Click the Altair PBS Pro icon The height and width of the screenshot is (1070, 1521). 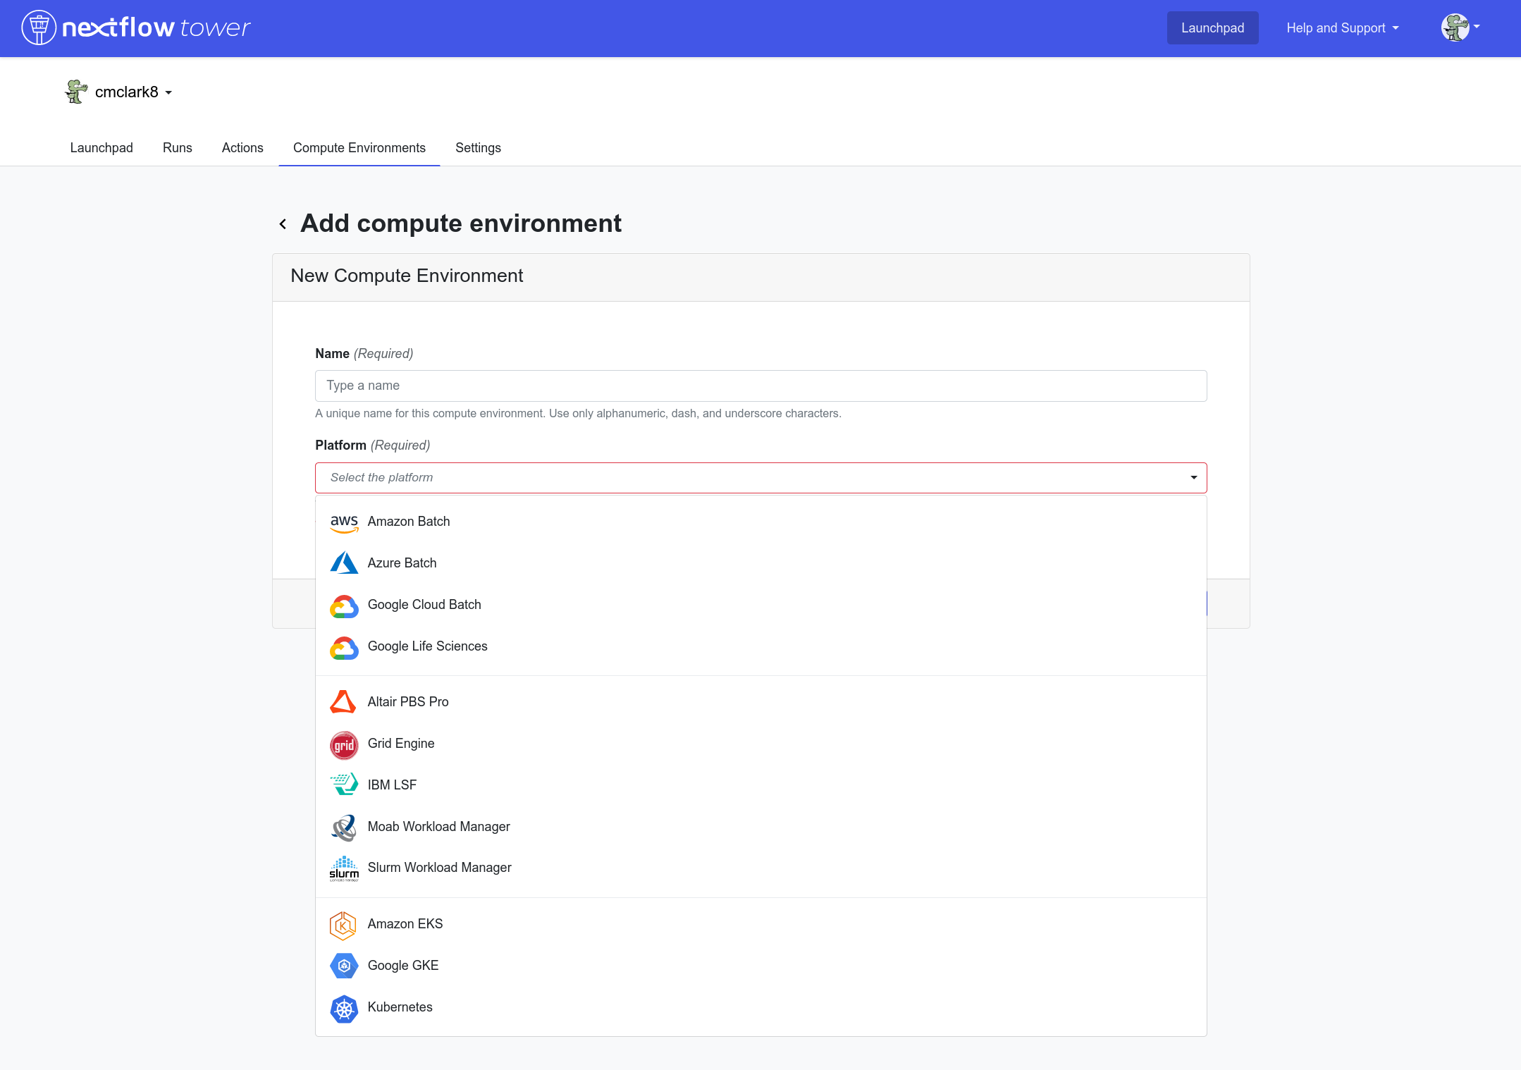[343, 701]
